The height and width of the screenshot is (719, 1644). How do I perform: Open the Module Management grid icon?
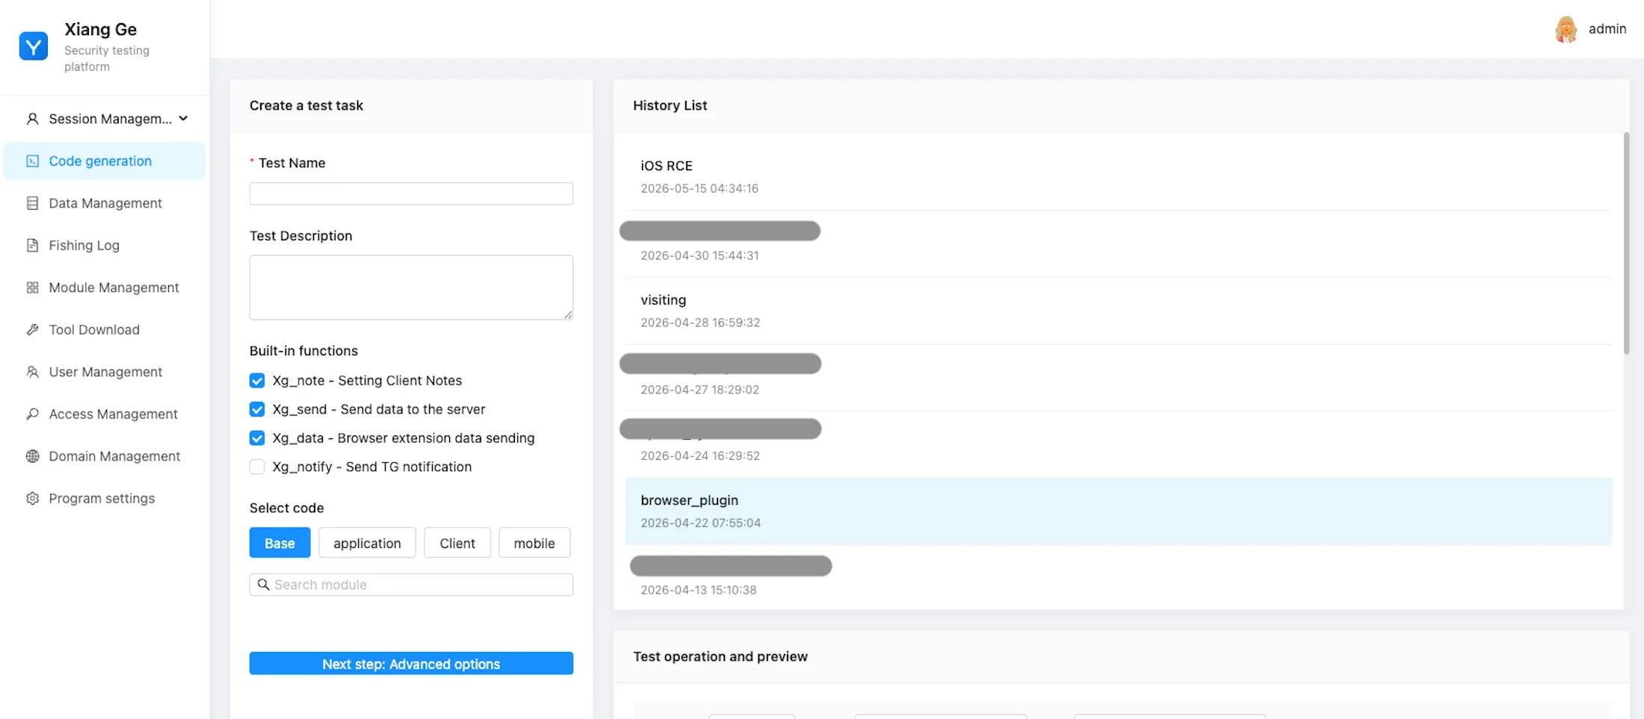pyautogui.click(x=32, y=287)
